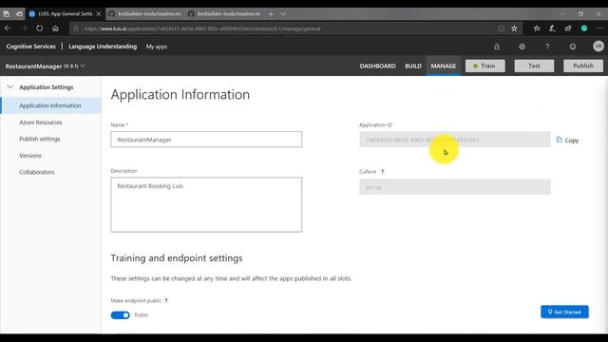Click the share page icon
This screenshot has height=342, width=608.
(x=568, y=28)
